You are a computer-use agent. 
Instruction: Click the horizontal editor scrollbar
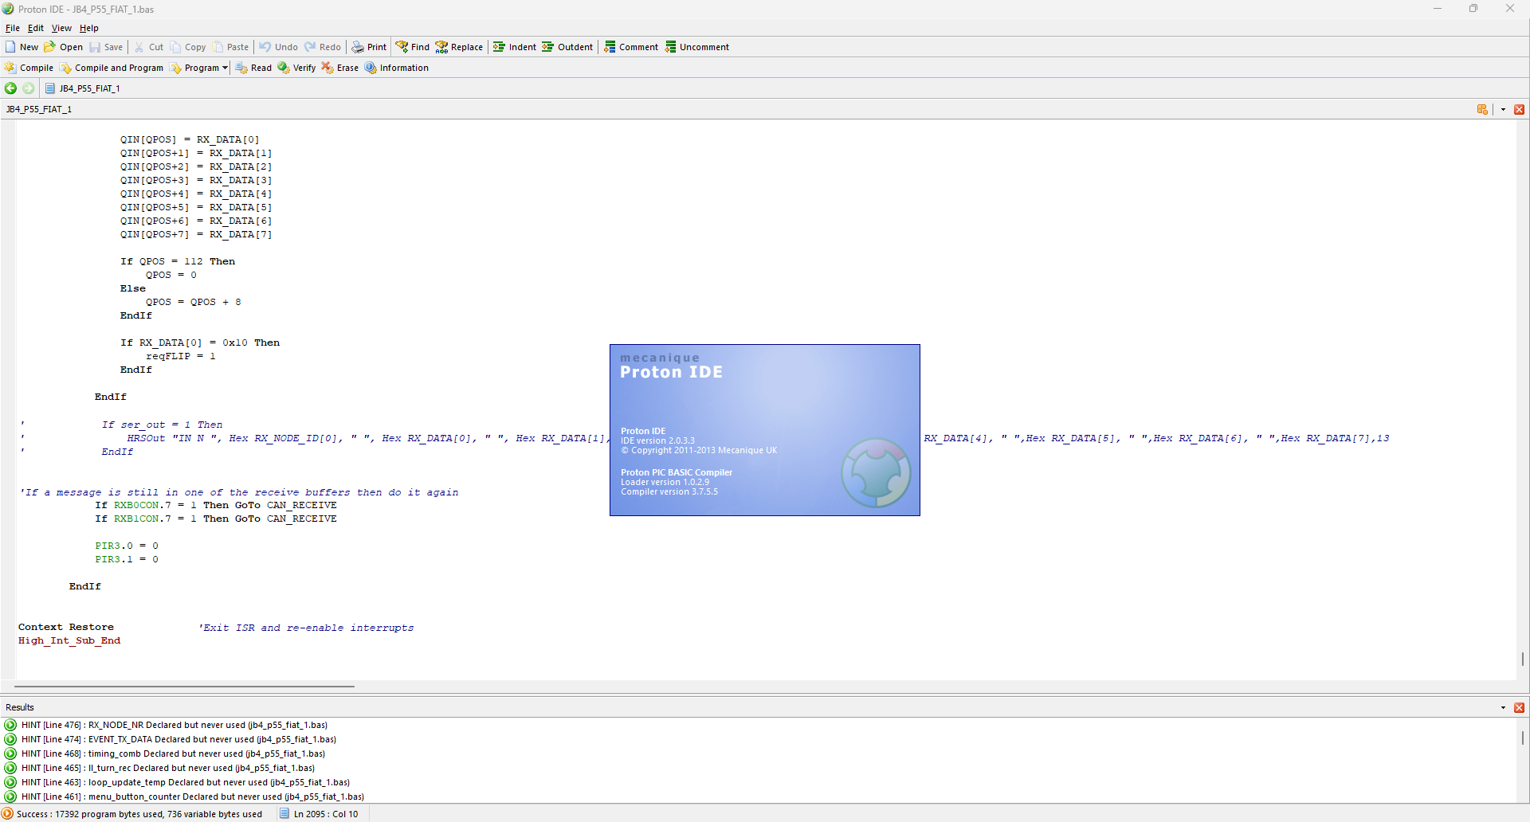(x=184, y=686)
